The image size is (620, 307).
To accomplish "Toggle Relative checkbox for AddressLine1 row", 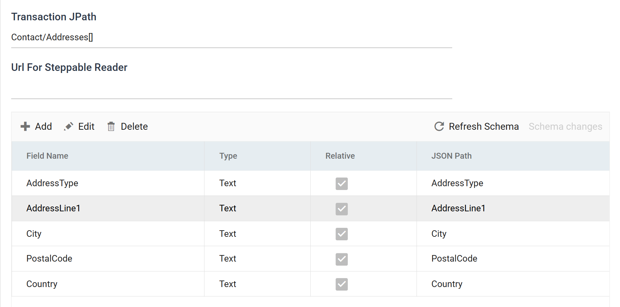I will (x=342, y=209).
